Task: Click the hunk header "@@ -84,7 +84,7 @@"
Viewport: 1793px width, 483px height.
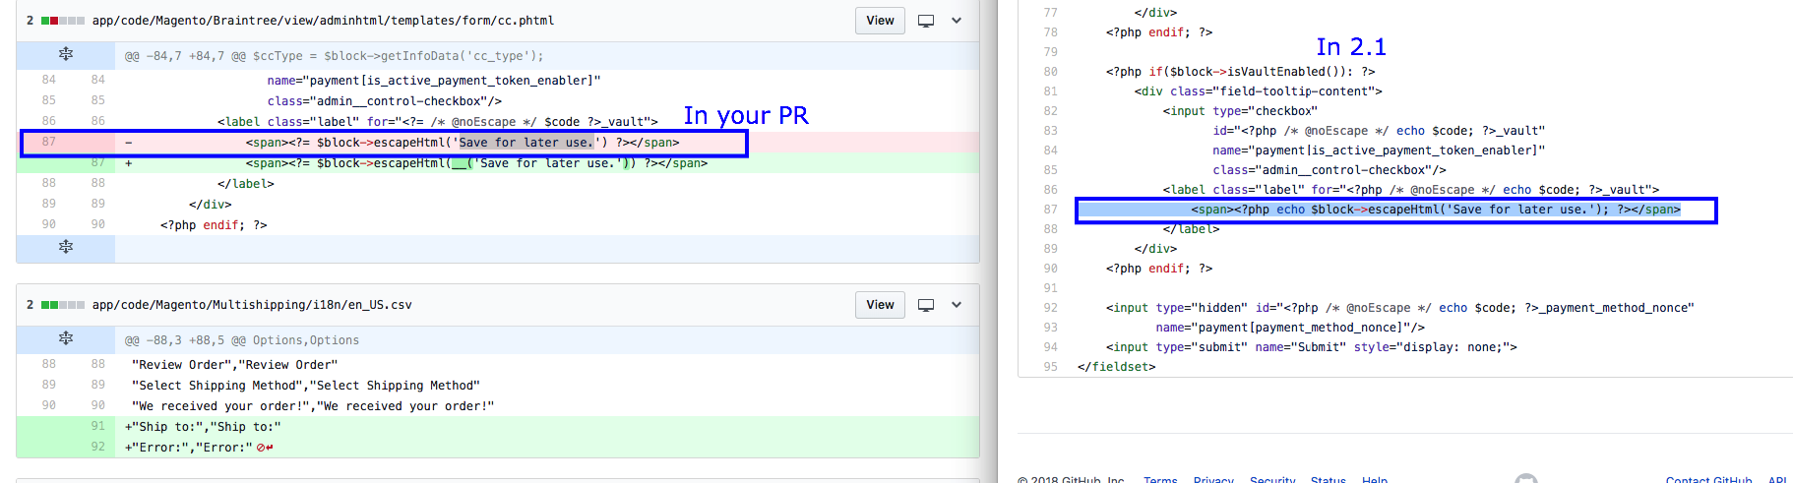Action: [x=334, y=56]
